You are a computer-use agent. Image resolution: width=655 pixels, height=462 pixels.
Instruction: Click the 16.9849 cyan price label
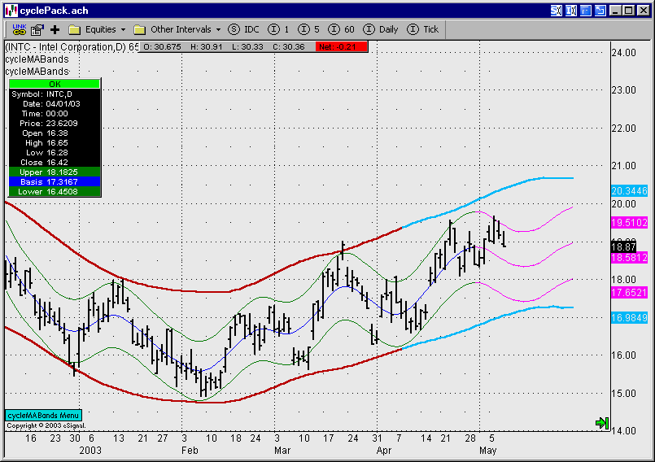[629, 318]
